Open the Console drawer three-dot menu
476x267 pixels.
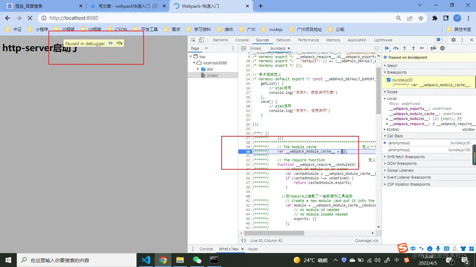pos(193,249)
